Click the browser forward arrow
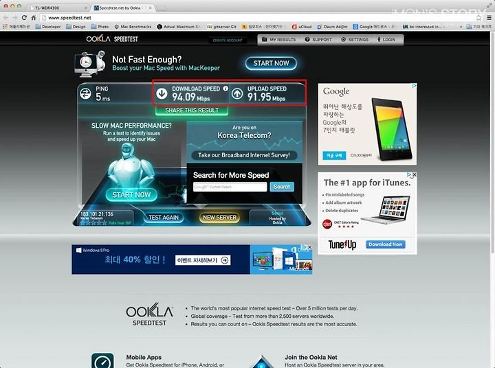This screenshot has height=368, width=495. 15,18
